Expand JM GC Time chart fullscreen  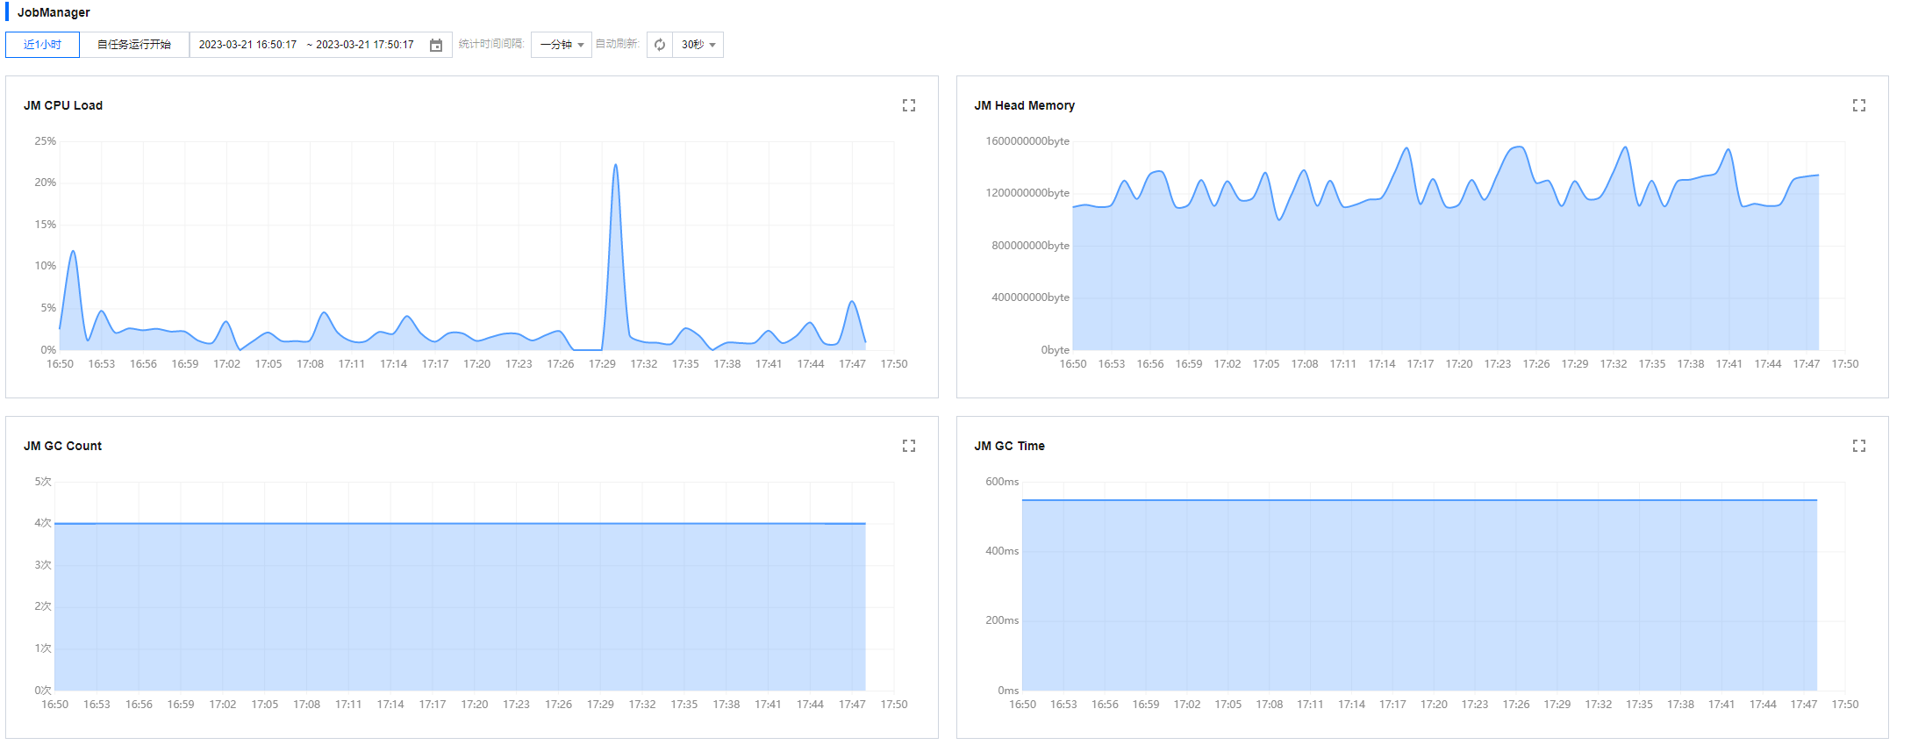pos(1859,446)
